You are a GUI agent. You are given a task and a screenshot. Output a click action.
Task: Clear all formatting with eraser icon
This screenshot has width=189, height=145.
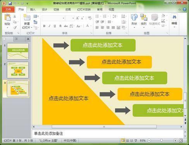click(x=89, y=18)
